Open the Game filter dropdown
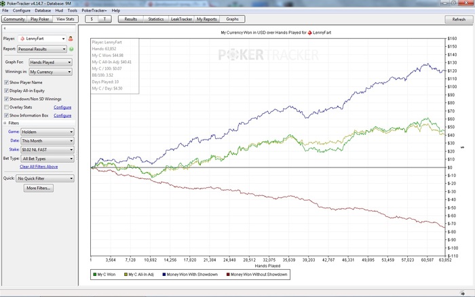This screenshot has width=475, height=297. click(x=47, y=132)
